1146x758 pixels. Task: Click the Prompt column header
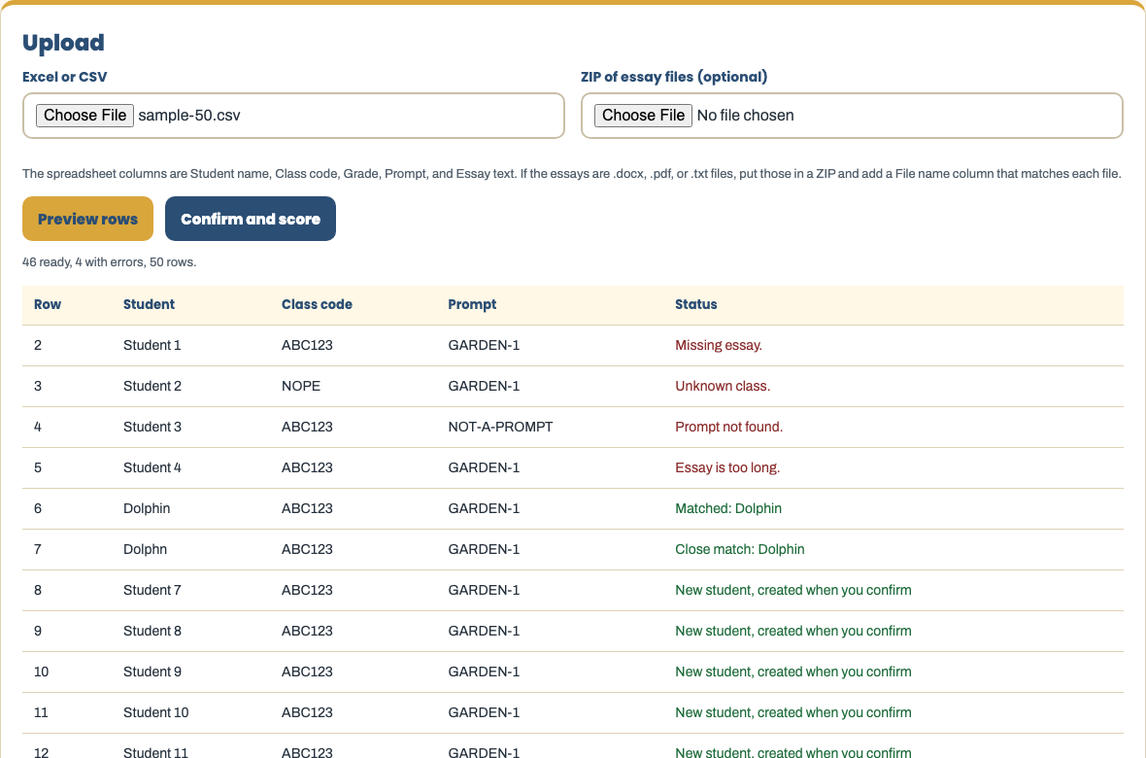coord(472,304)
